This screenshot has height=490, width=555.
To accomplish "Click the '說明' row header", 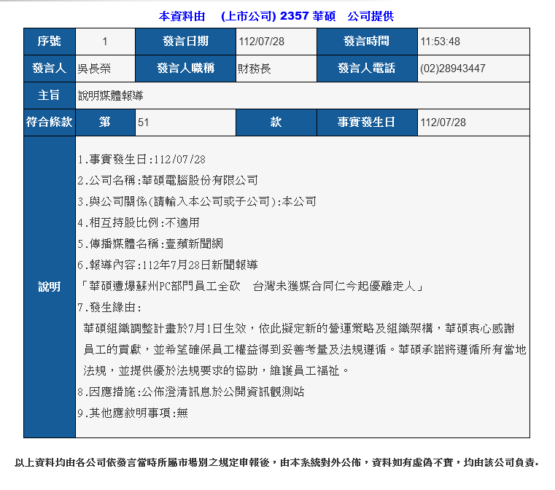I will (50, 287).
